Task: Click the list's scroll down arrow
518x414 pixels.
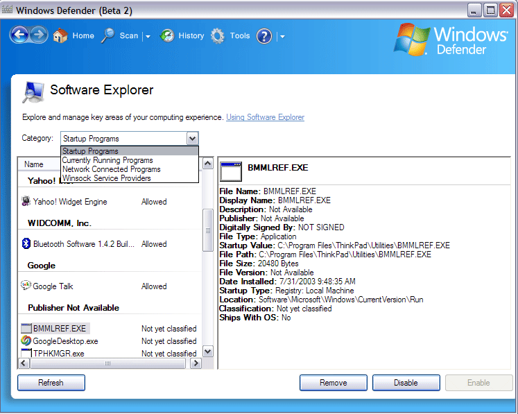Action: [x=208, y=351]
